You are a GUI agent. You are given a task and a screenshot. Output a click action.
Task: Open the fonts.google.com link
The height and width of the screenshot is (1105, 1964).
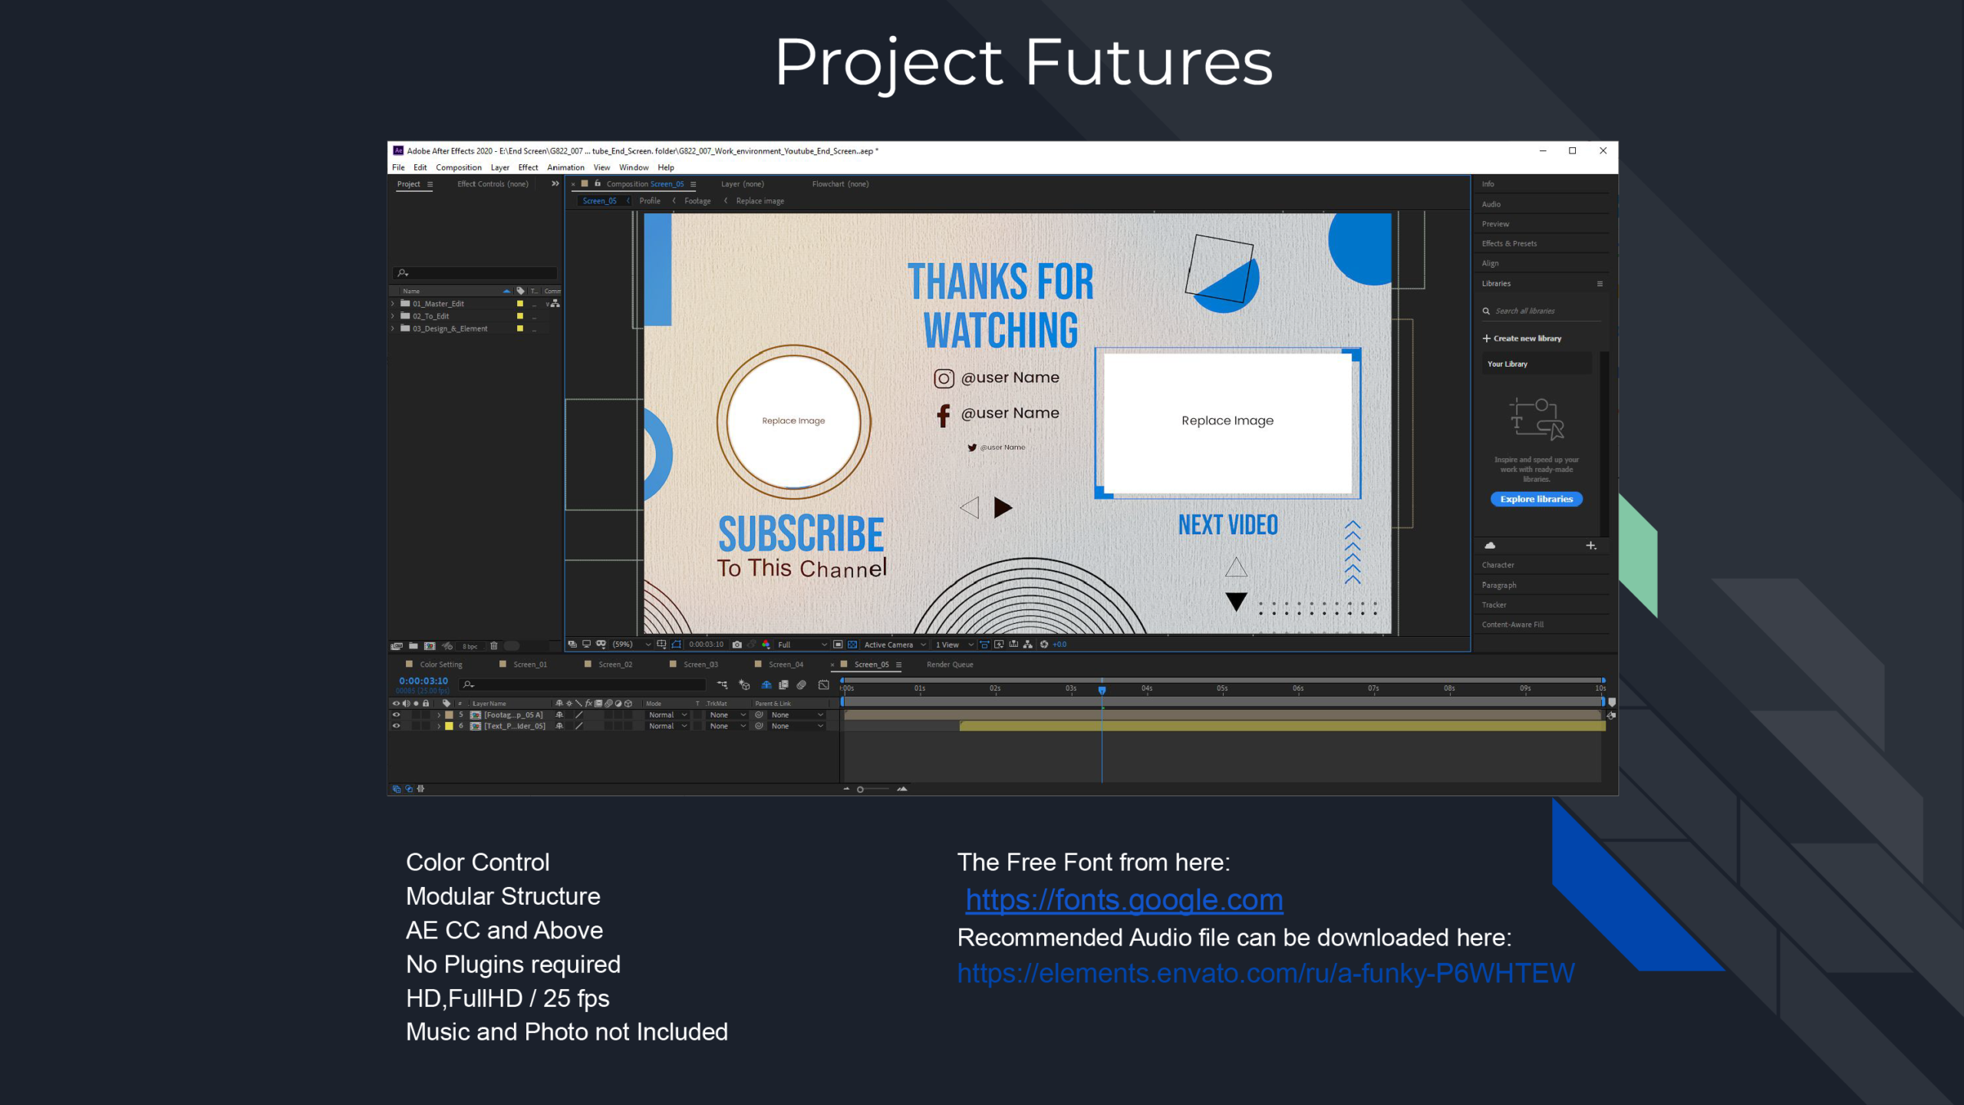pos(1124,899)
